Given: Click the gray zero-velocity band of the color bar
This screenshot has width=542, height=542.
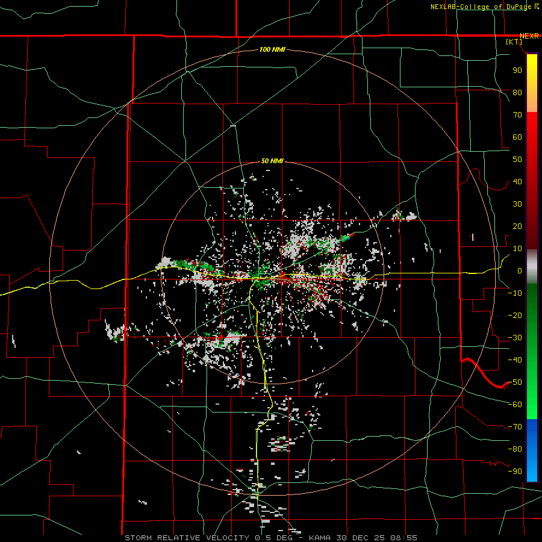Looking at the screenshot, I should tap(532, 267).
